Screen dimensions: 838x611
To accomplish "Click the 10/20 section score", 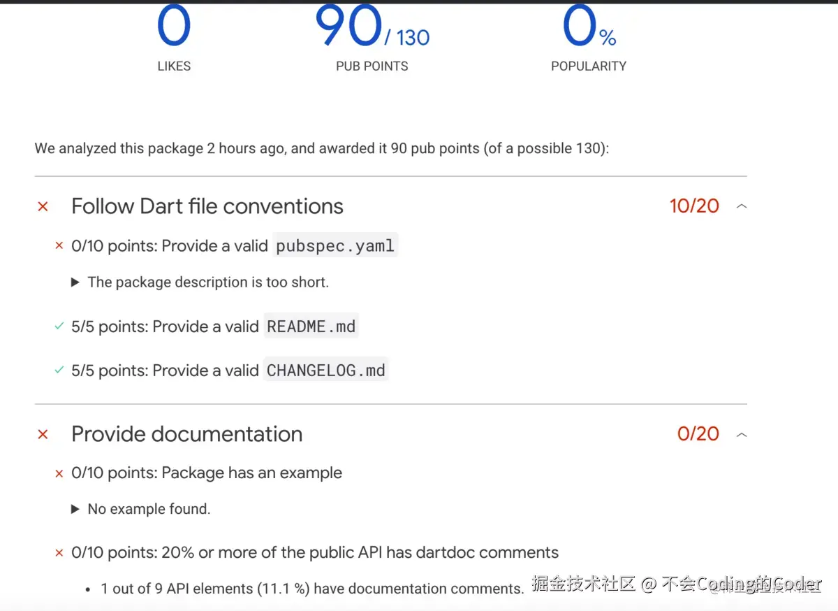I will click(x=694, y=206).
